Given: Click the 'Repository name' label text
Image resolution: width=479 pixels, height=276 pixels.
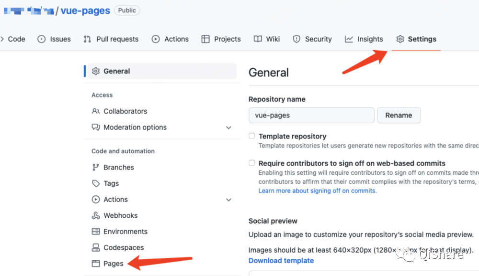Looking at the screenshot, I should pos(277,99).
